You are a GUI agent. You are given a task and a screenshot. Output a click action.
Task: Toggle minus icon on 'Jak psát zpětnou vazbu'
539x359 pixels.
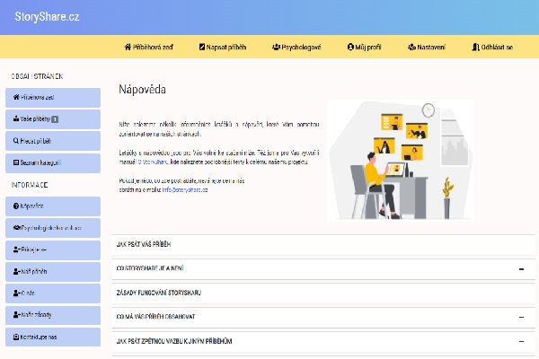coord(521,342)
